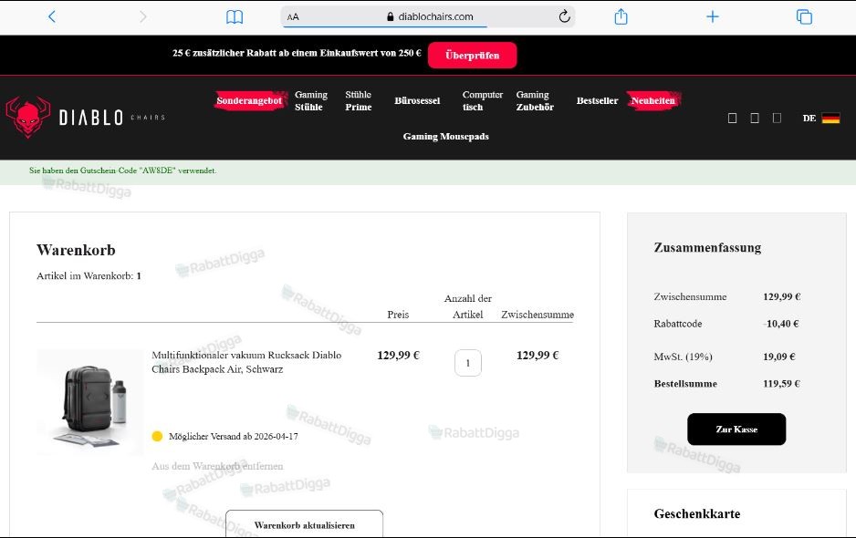The height and width of the screenshot is (538, 856).
Task: Click 'Aus dem Warenkorb entfernen' link
Action: coord(217,466)
